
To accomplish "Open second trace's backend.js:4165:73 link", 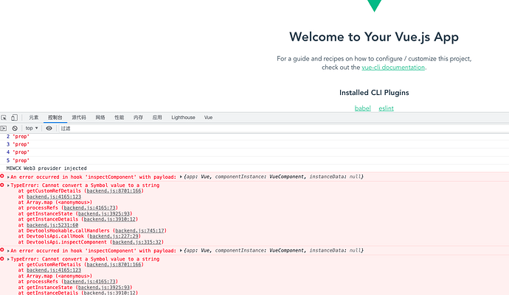I will (x=89, y=282).
